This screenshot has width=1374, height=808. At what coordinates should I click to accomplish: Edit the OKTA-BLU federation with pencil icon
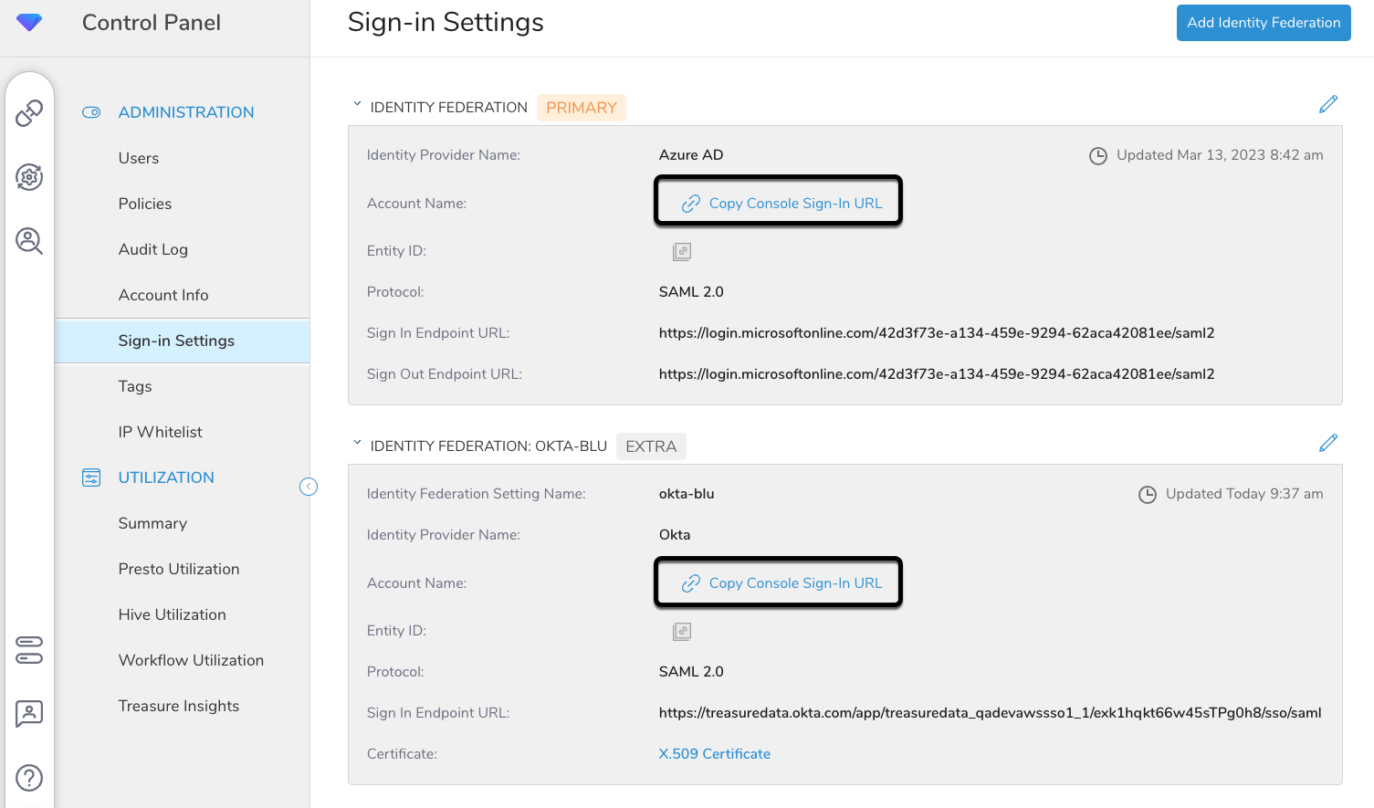coord(1328,444)
